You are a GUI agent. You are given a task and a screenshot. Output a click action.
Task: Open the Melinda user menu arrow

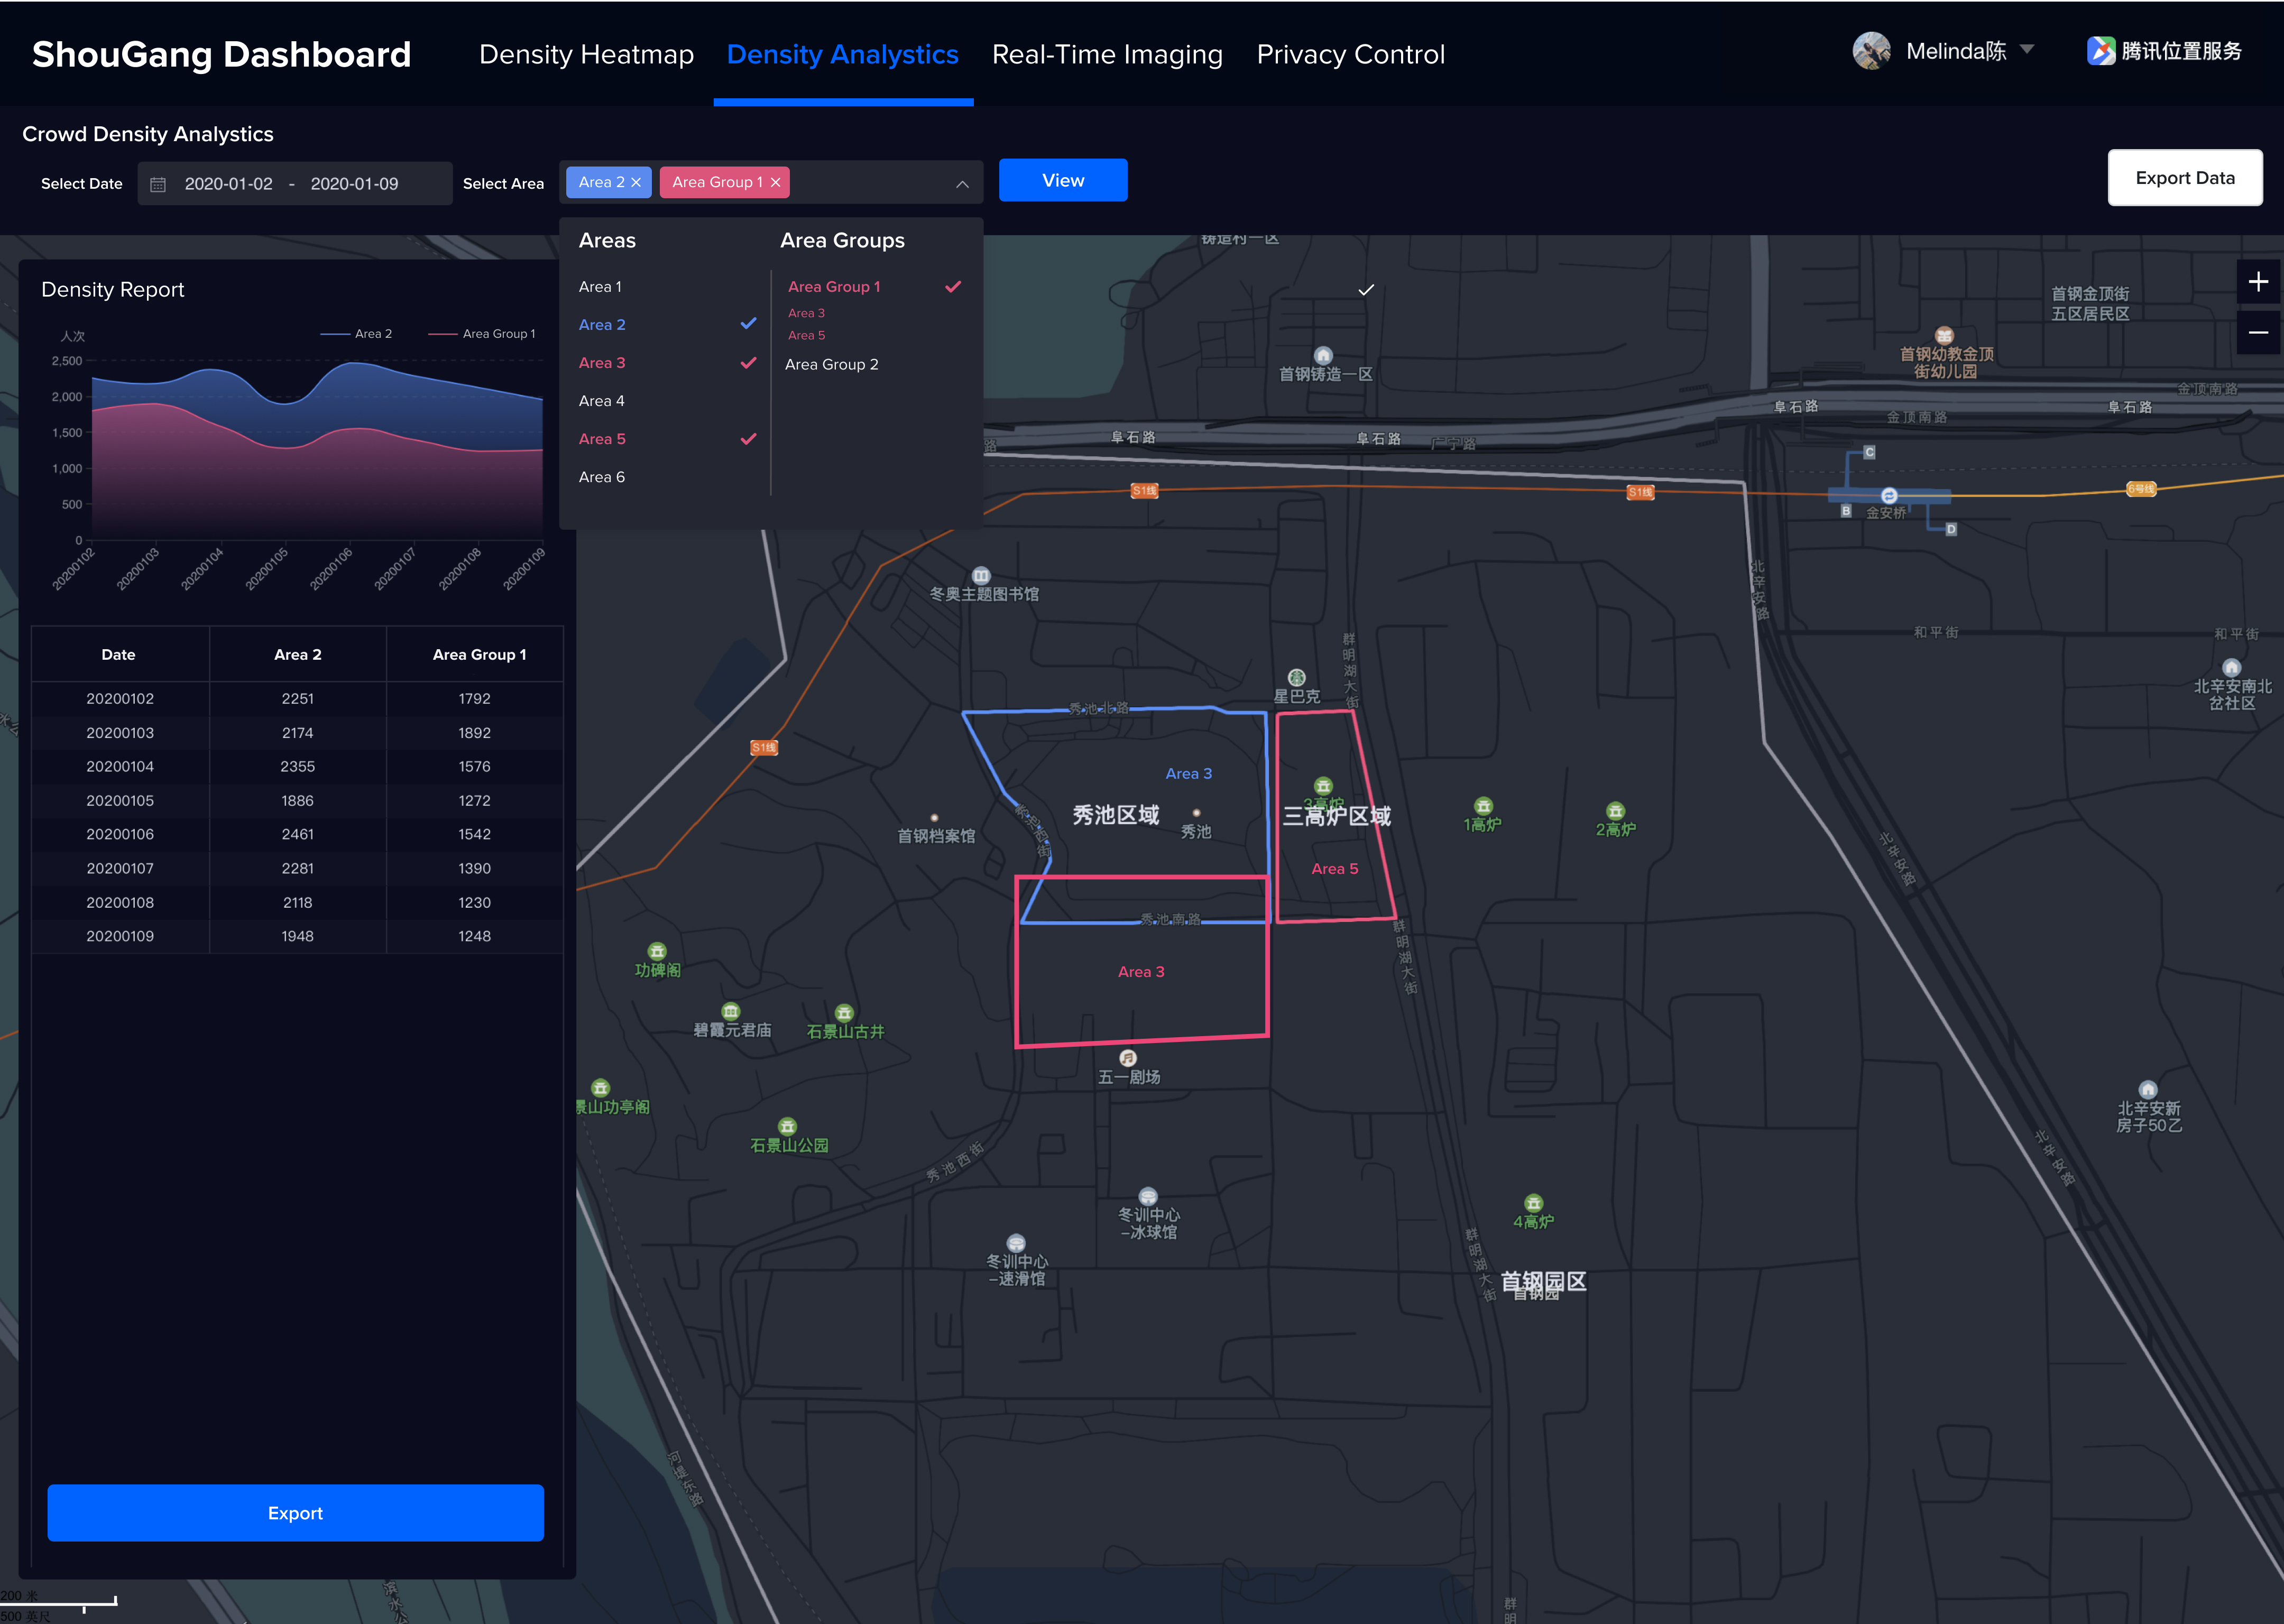[x=2027, y=49]
